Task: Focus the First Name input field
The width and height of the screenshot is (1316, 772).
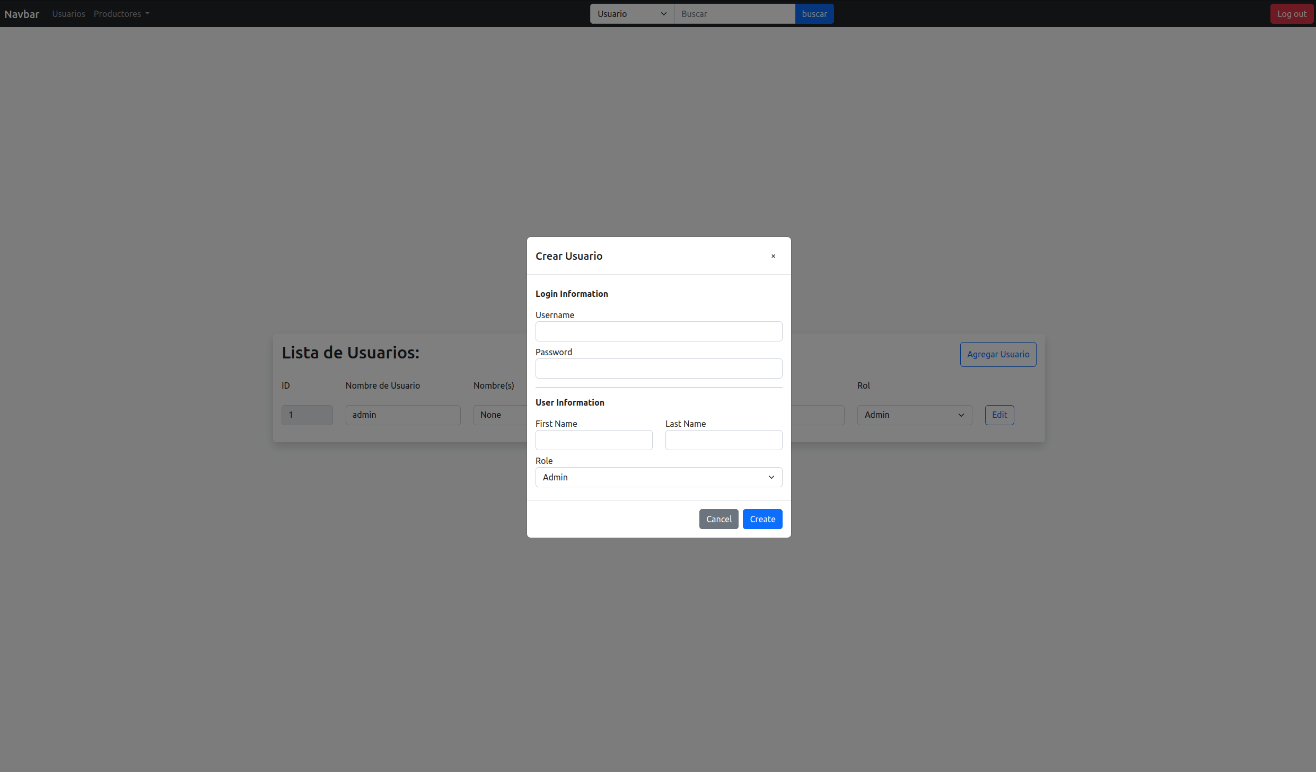Action: coord(594,440)
